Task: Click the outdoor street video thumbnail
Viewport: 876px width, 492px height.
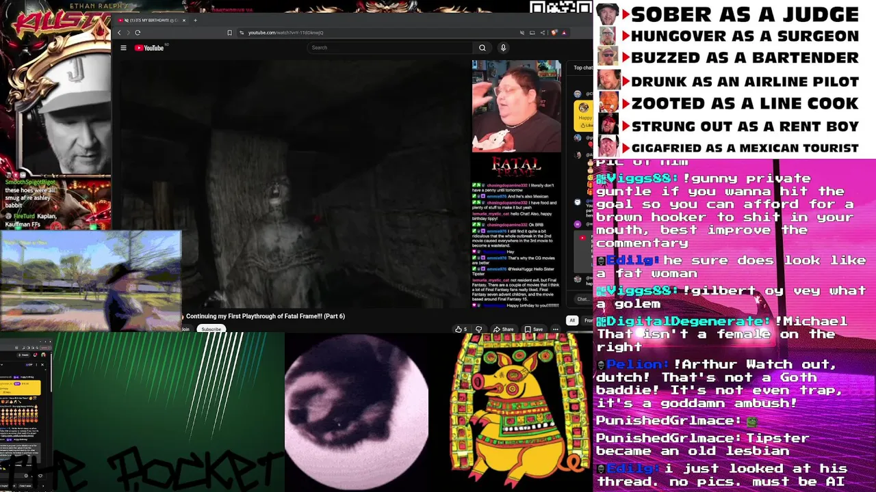Action: point(91,281)
